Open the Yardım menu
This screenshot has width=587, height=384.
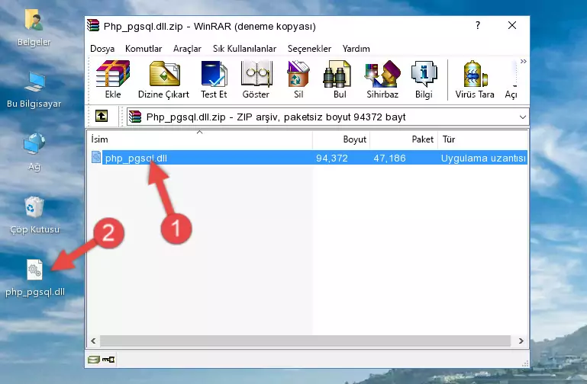(x=356, y=49)
